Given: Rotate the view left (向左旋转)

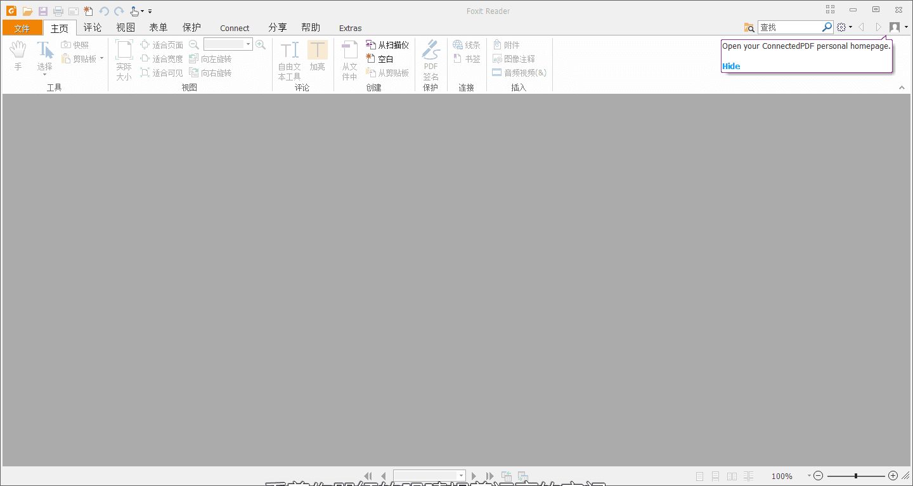Looking at the screenshot, I should (x=210, y=58).
